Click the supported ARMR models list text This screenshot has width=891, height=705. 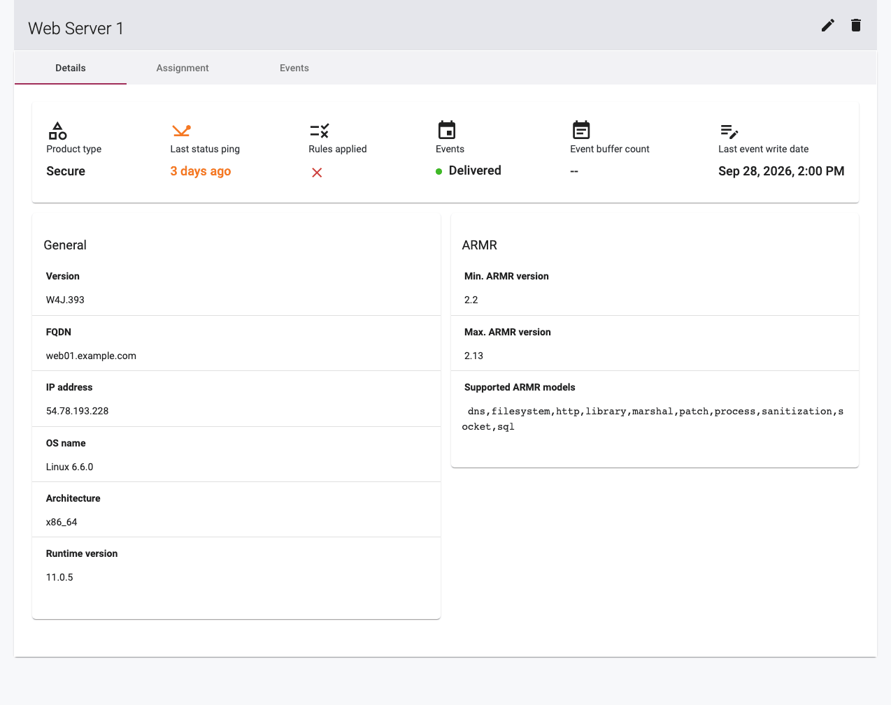(653, 419)
